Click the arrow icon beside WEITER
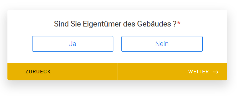This screenshot has height=96, width=237. pyautogui.click(x=216, y=72)
